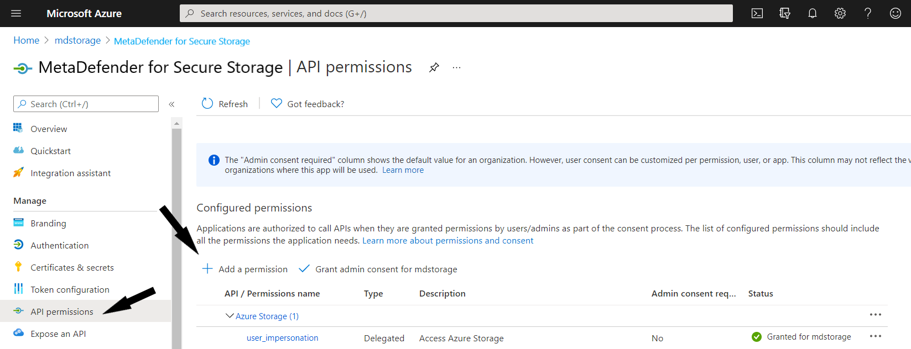The height and width of the screenshot is (349, 911).
Task: Click the Description column header
Action: point(443,294)
